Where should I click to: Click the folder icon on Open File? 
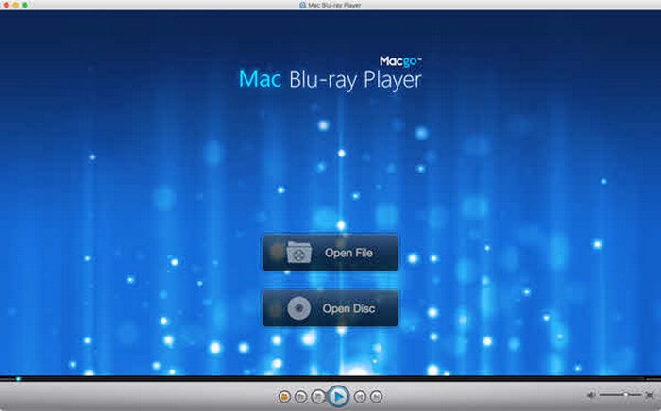297,253
